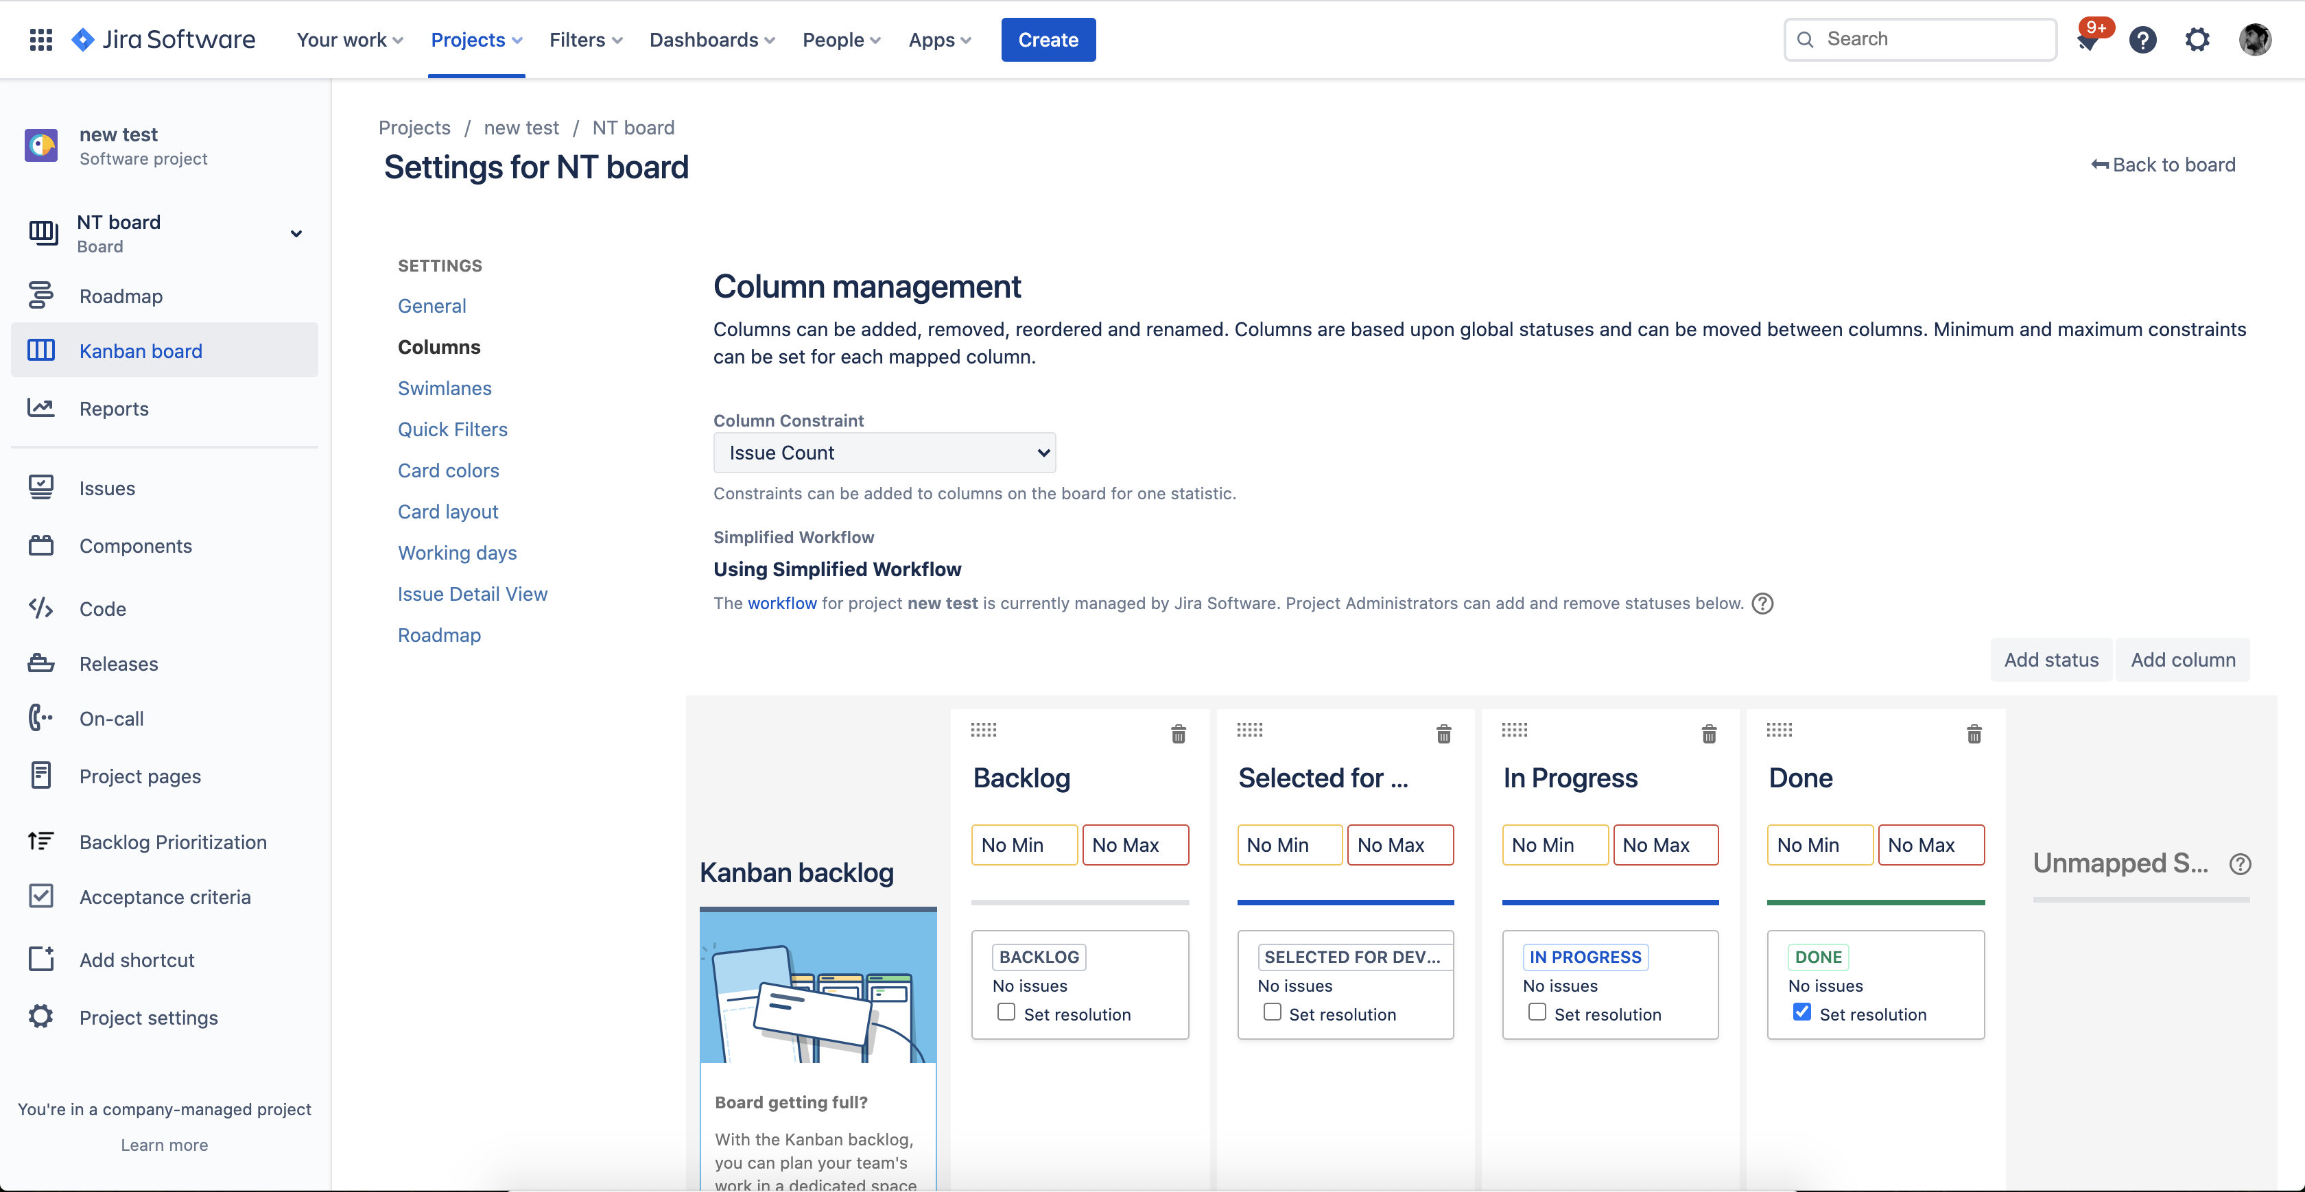Click the In Progress column drag handle

[1514, 729]
